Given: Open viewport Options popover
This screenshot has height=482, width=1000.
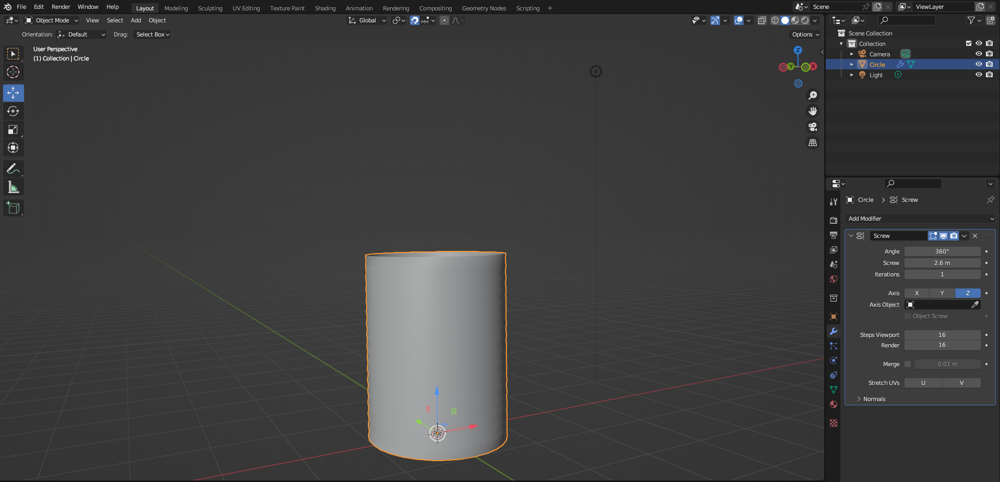Looking at the screenshot, I should point(805,34).
